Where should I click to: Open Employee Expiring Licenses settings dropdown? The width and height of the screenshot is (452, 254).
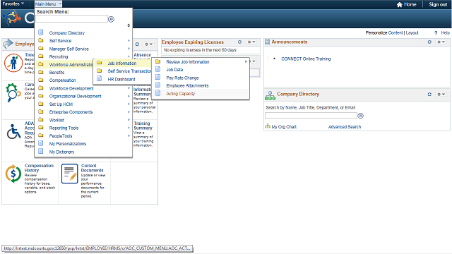pyautogui.click(x=251, y=42)
